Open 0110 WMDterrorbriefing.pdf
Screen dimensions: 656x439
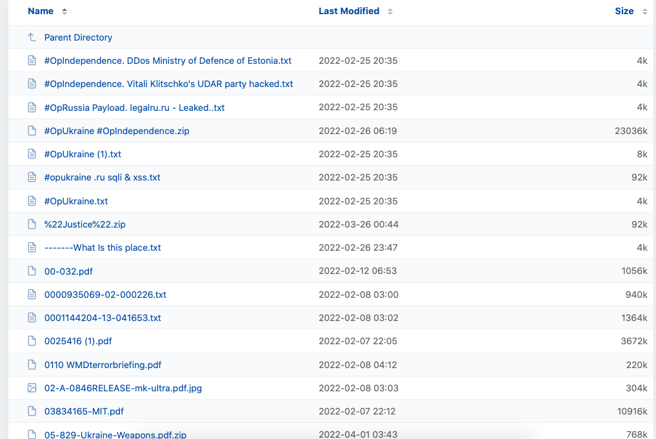(103, 365)
